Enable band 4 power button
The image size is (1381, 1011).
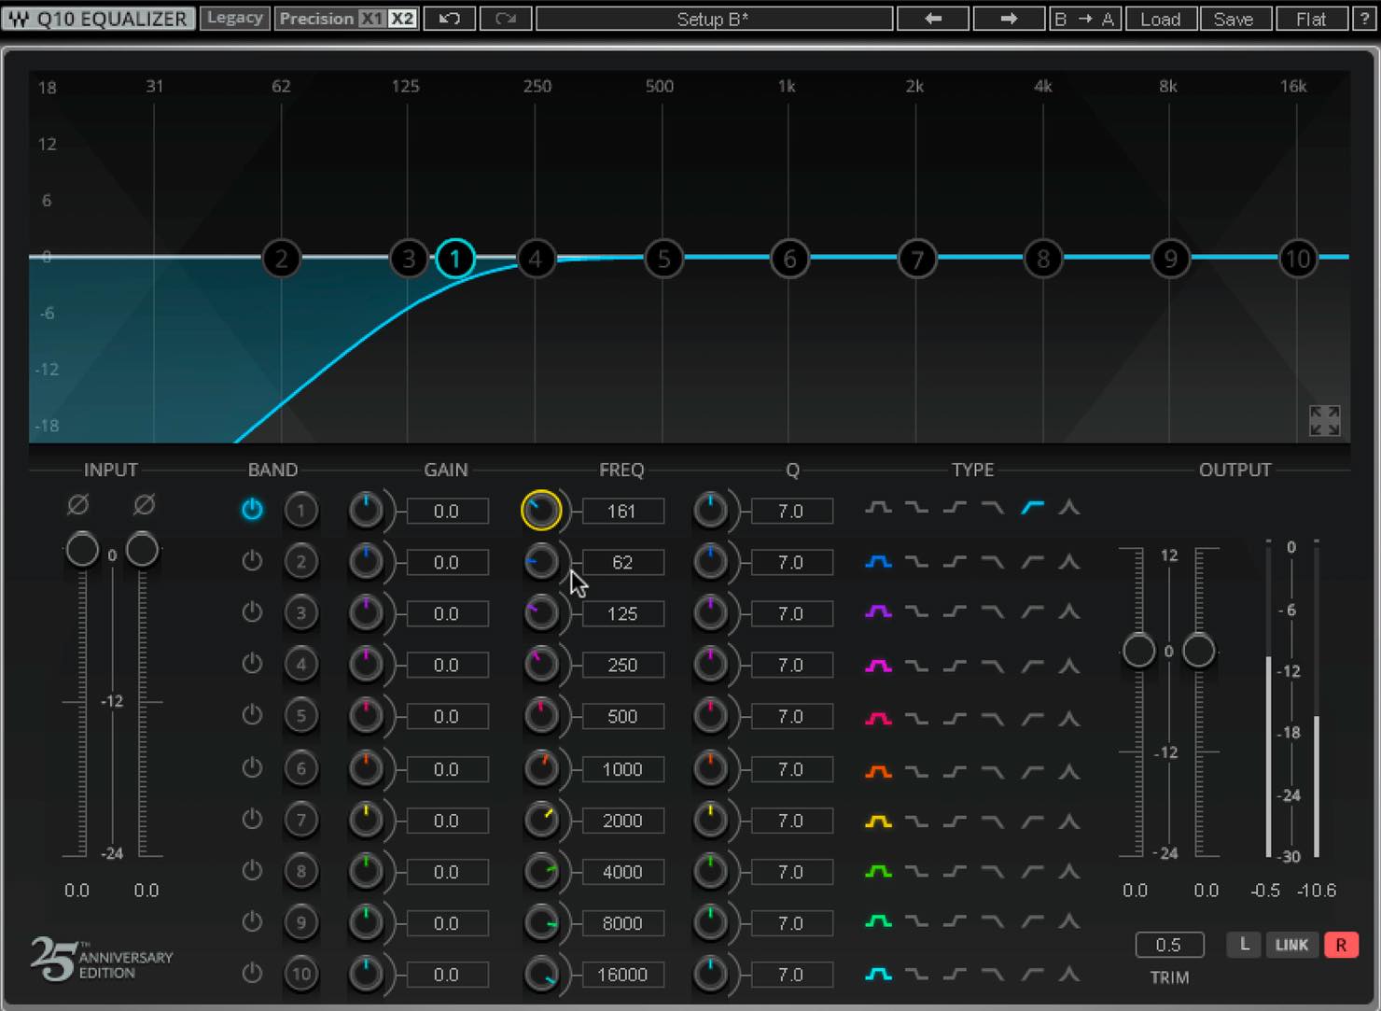pos(252,664)
